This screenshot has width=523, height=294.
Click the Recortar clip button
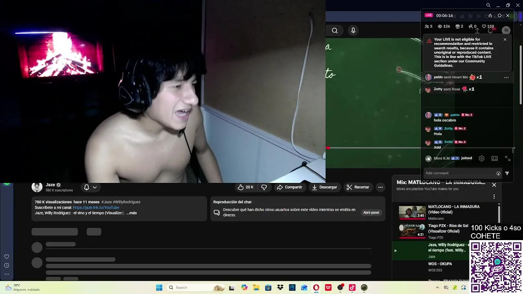tap(358, 187)
